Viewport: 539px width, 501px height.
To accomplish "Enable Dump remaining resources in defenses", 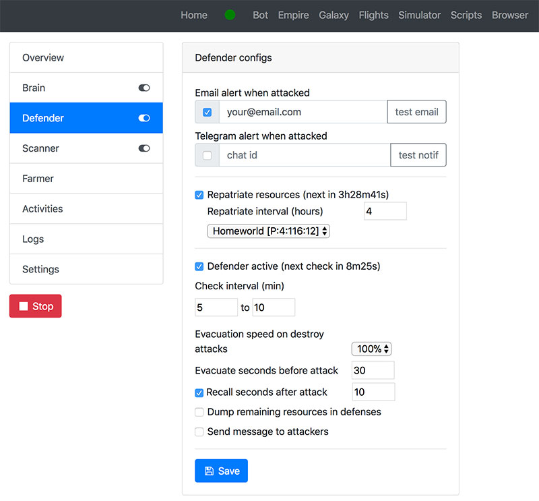I will coord(199,412).
